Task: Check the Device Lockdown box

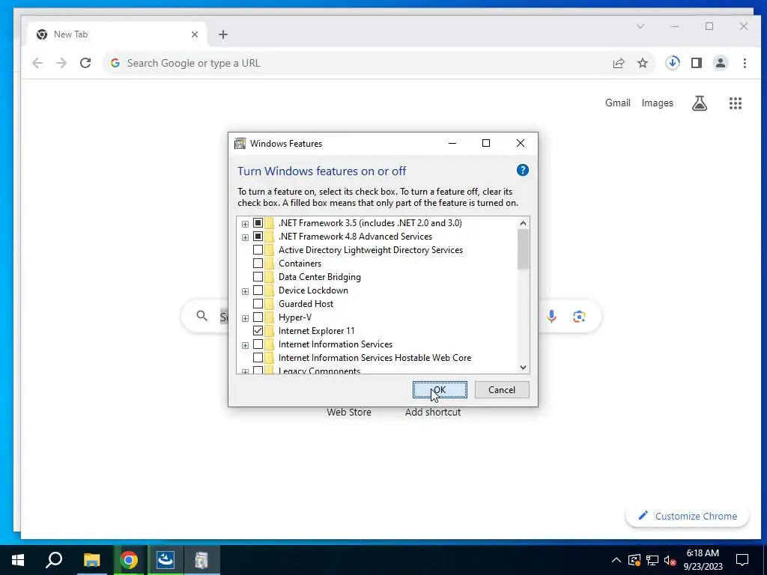Action: click(258, 290)
